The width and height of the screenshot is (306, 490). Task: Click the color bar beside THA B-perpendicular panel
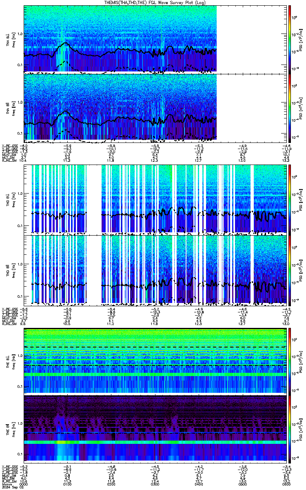coord(290,39)
